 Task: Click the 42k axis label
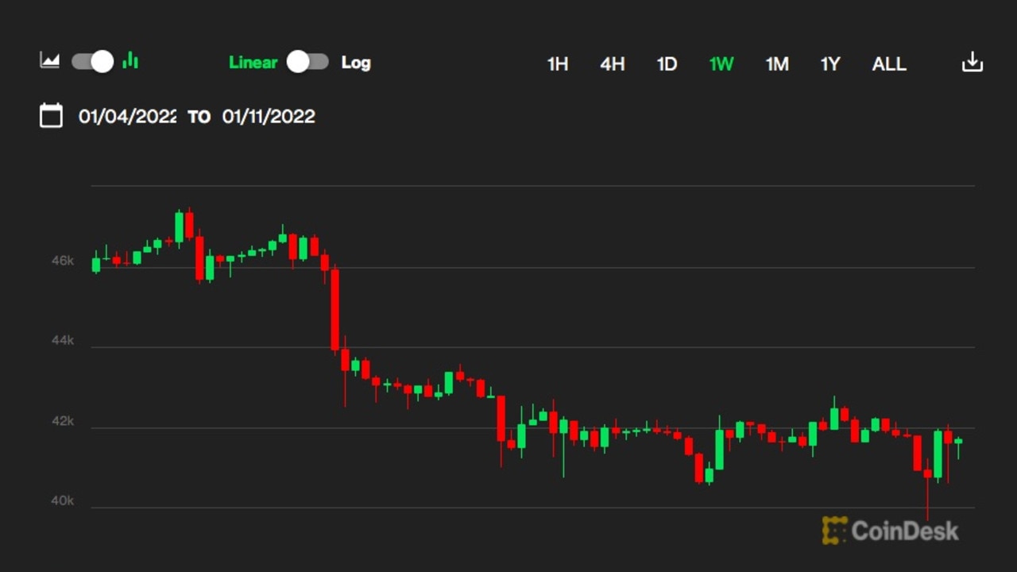(63, 421)
